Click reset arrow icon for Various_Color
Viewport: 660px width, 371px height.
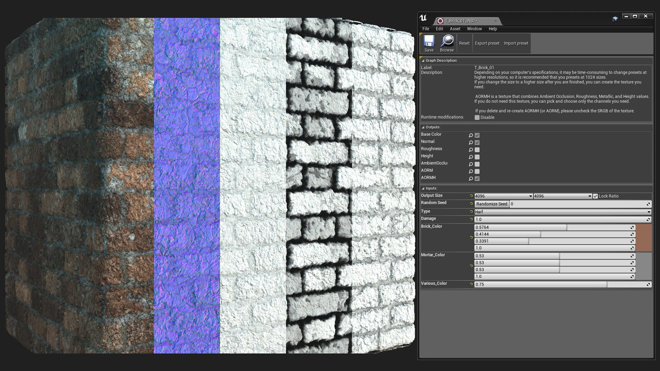point(471,284)
